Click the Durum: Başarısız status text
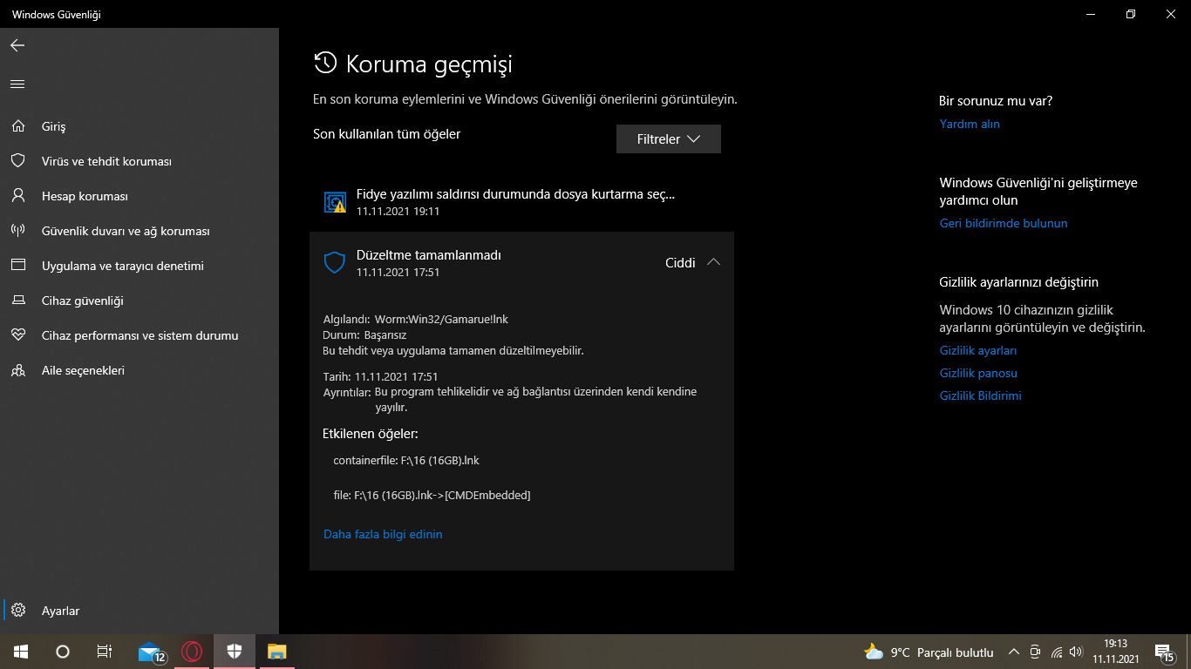The image size is (1191, 669). (365, 334)
